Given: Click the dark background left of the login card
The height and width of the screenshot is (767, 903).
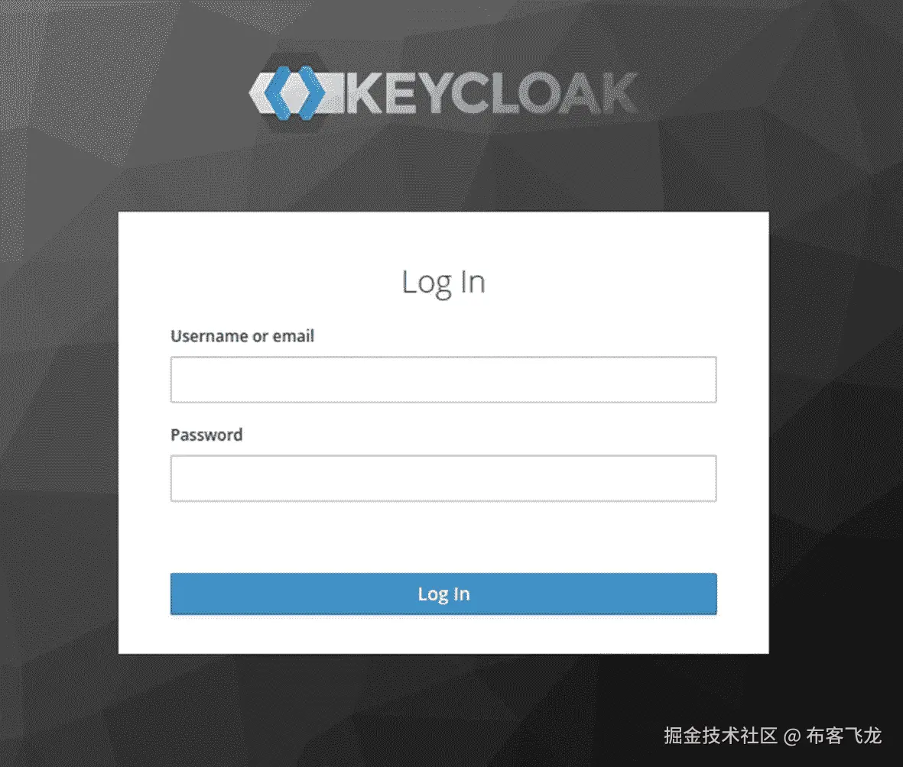Looking at the screenshot, I should (x=59, y=432).
